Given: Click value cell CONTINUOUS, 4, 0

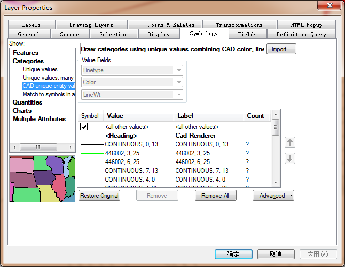Looking at the screenshot, I should [x=130, y=180].
